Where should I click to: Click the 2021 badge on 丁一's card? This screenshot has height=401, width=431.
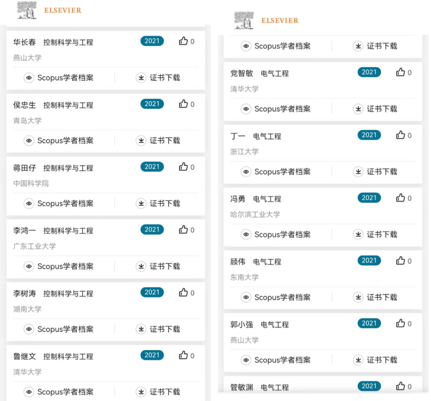[x=369, y=135]
